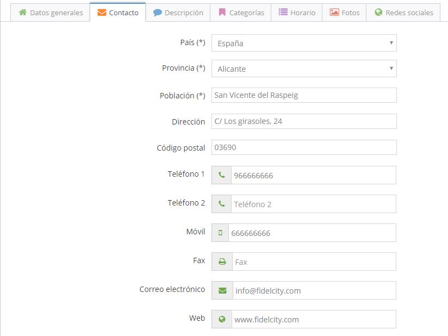Click the Código postal field
448x336 pixels.
tap(304, 147)
